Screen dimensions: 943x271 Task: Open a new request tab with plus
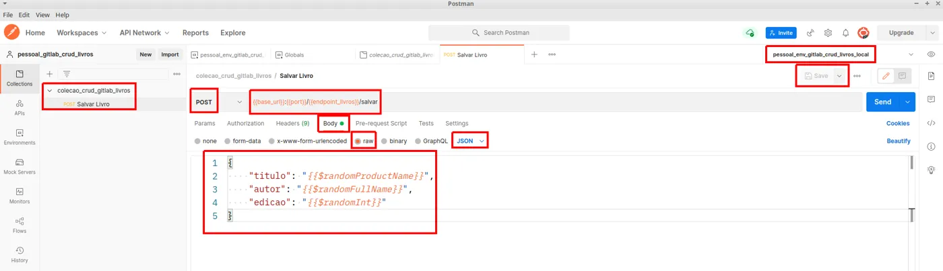pyautogui.click(x=534, y=54)
